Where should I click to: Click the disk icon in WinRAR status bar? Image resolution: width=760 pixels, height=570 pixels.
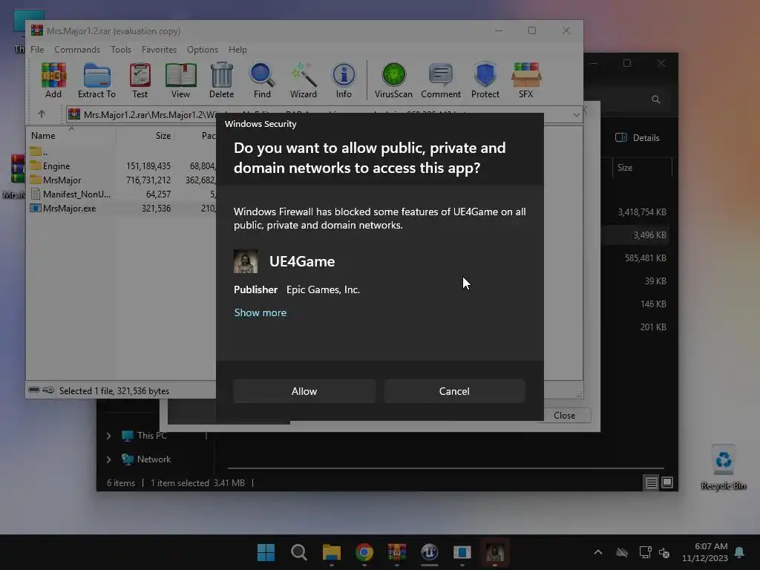point(34,390)
